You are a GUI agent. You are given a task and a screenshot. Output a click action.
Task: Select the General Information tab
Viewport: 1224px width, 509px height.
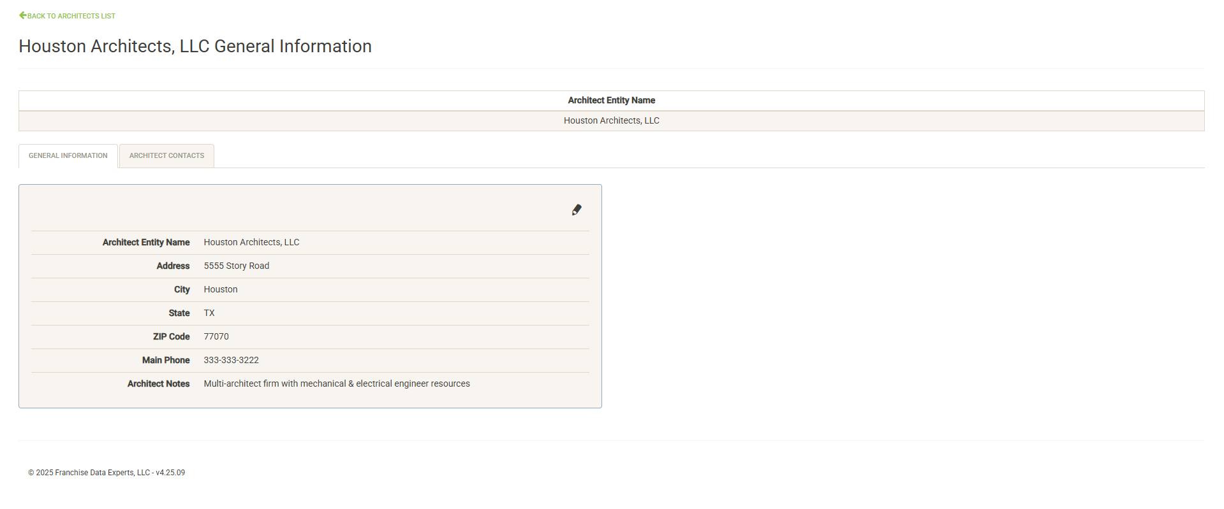coord(68,156)
